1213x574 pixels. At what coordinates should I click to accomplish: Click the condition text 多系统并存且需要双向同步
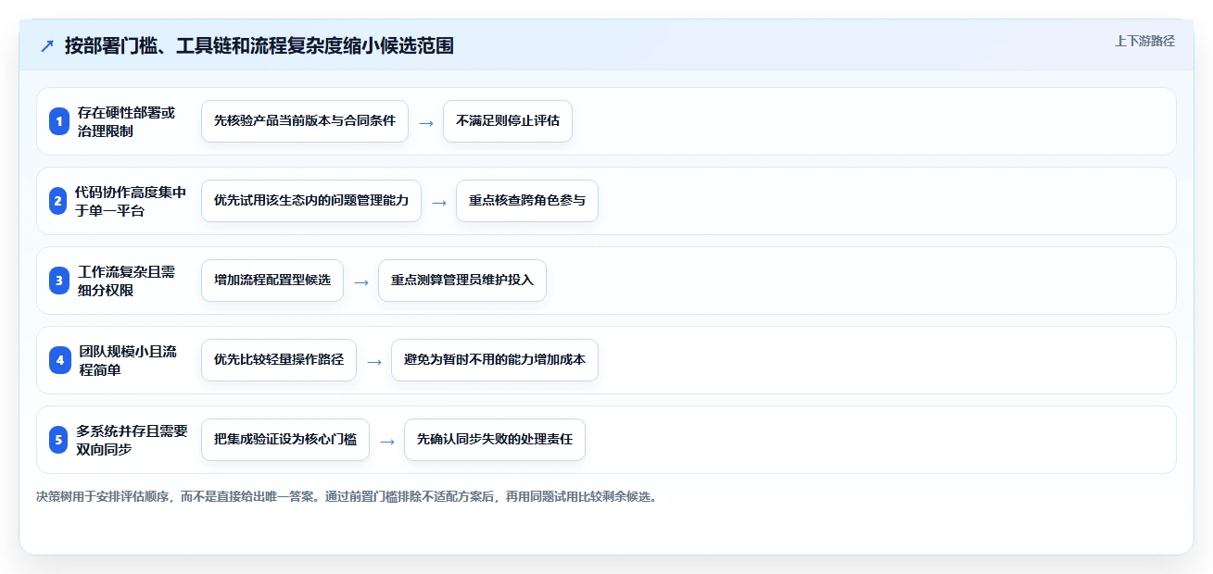tap(133, 440)
